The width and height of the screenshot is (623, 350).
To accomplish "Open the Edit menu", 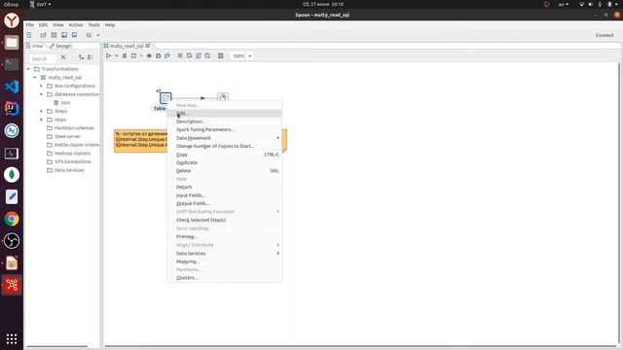I will pos(43,25).
